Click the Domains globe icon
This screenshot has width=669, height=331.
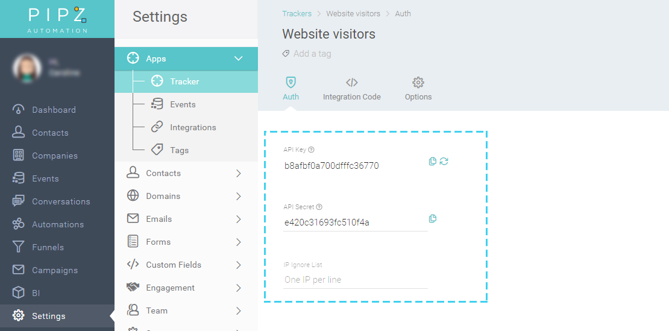133,196
